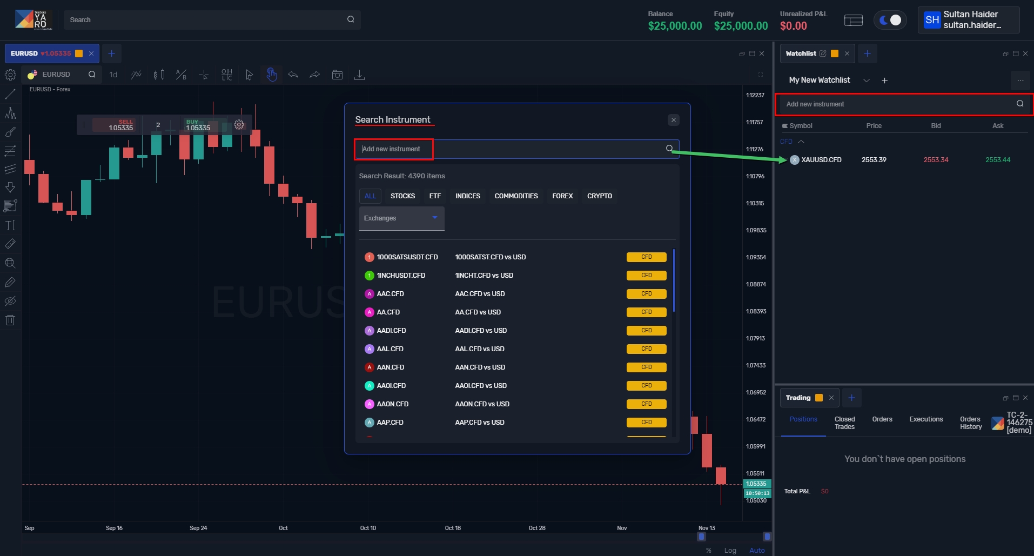Image resolution: width=1034 pixels, height=556 pixels.
Task: Expand the My New Watchlist dropdown
Action: coord(867,81)
